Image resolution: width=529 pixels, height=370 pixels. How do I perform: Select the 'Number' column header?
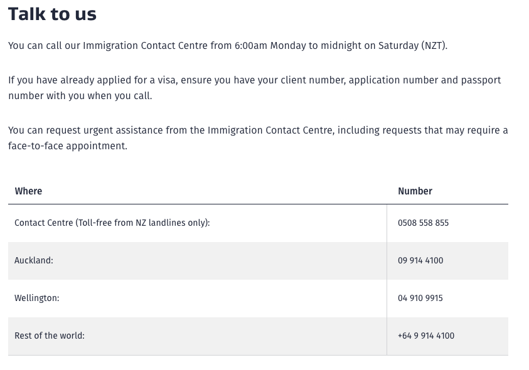click(415, 191)
